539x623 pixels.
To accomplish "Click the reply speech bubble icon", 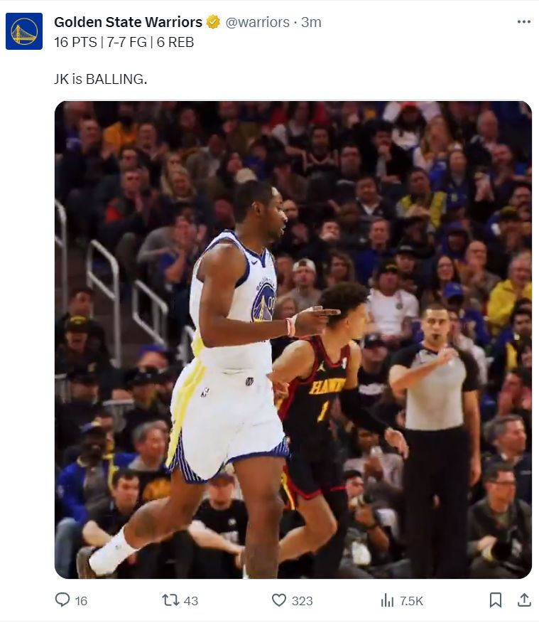I will click(x=62, y=600).
